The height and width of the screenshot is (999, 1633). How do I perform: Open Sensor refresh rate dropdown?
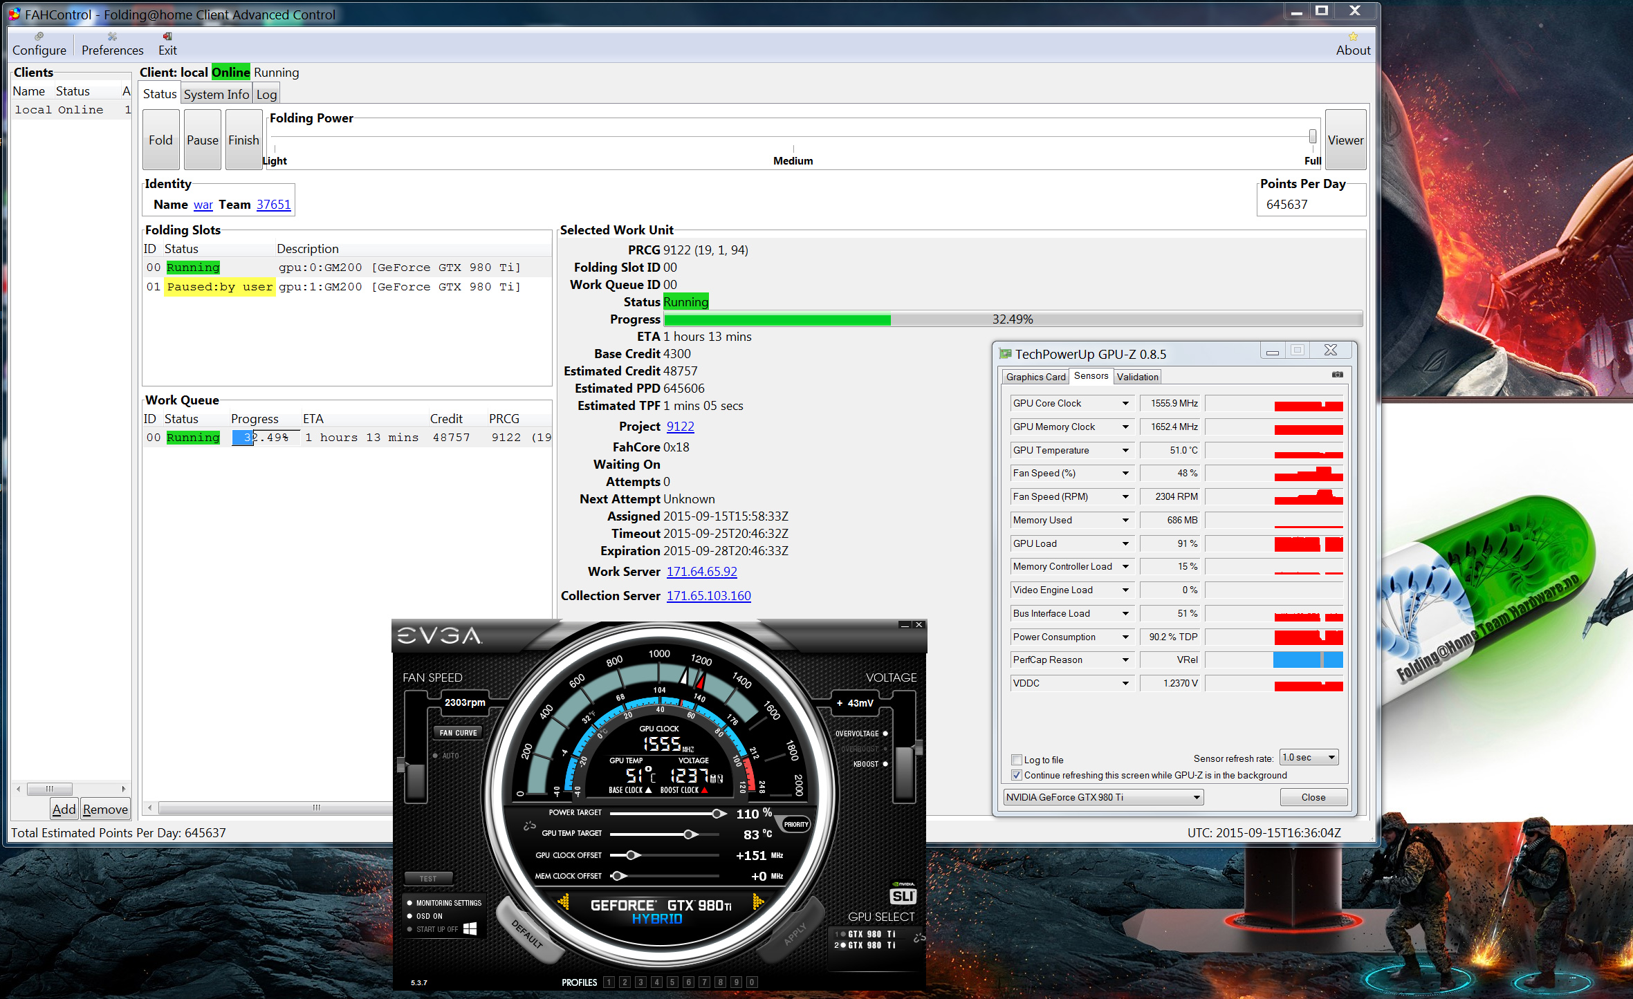click(x=1309, y=757)
